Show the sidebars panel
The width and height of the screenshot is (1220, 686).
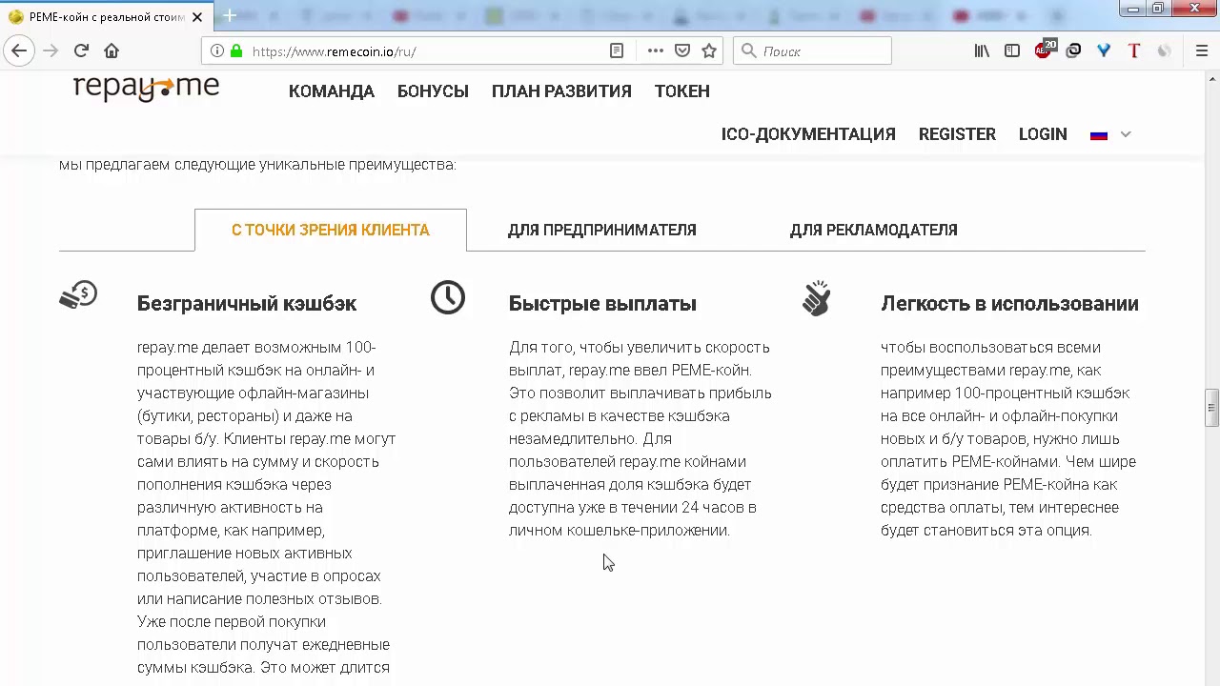click(x=1012, y=51)
